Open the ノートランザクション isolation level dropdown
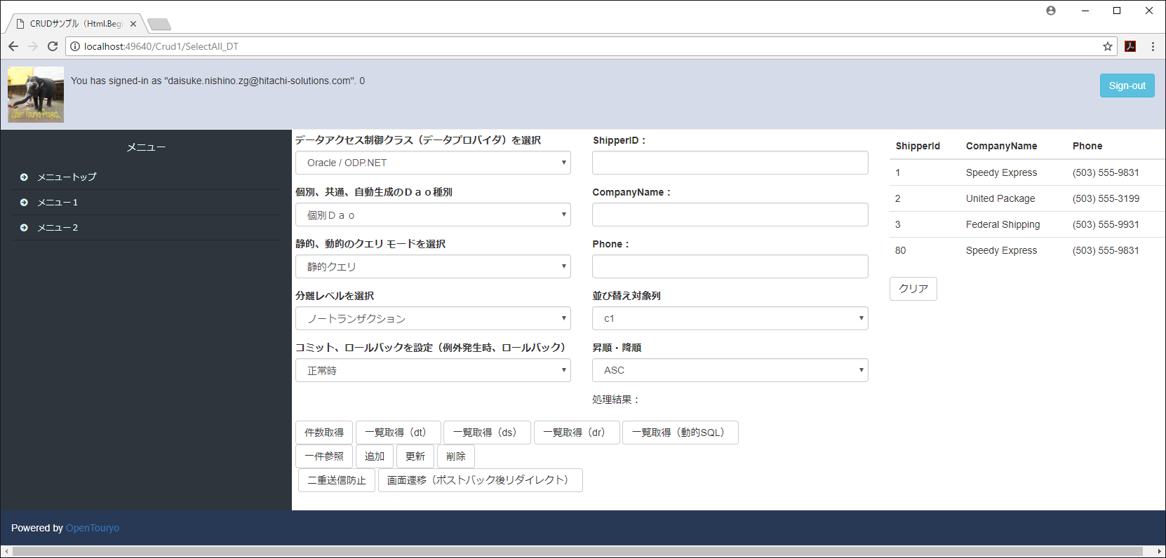The width and height of the screenshot is (1166, 558). [433, 318]
